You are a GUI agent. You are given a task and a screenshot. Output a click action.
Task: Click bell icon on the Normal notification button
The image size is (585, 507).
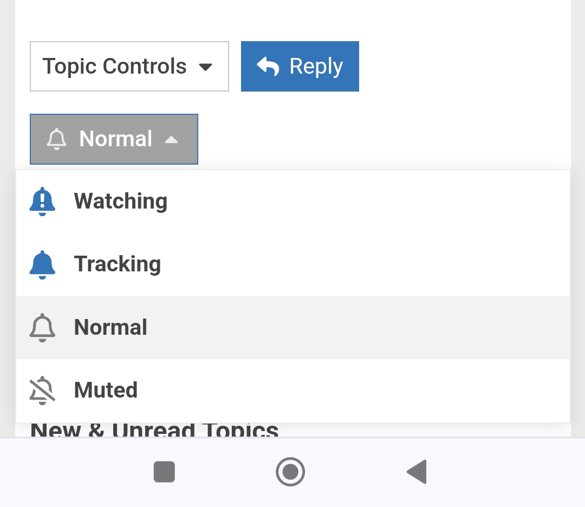click(56, 139)
